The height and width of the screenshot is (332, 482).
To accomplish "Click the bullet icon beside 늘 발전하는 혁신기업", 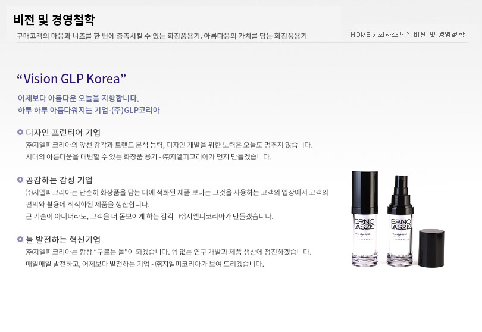I will [20, 239].
